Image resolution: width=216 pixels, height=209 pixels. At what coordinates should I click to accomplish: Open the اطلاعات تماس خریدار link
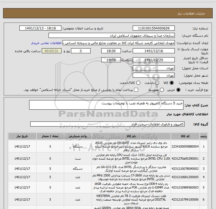pos(46,43)
